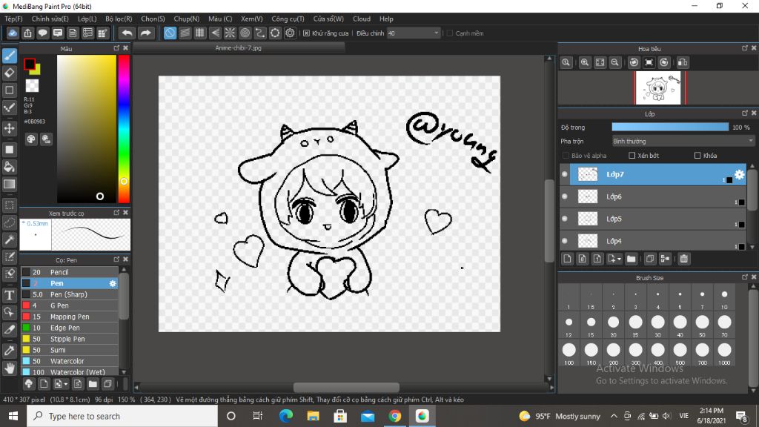759x427 pixels.
Task: Activate the rectangular Select tool
Action: click(10, 205)
